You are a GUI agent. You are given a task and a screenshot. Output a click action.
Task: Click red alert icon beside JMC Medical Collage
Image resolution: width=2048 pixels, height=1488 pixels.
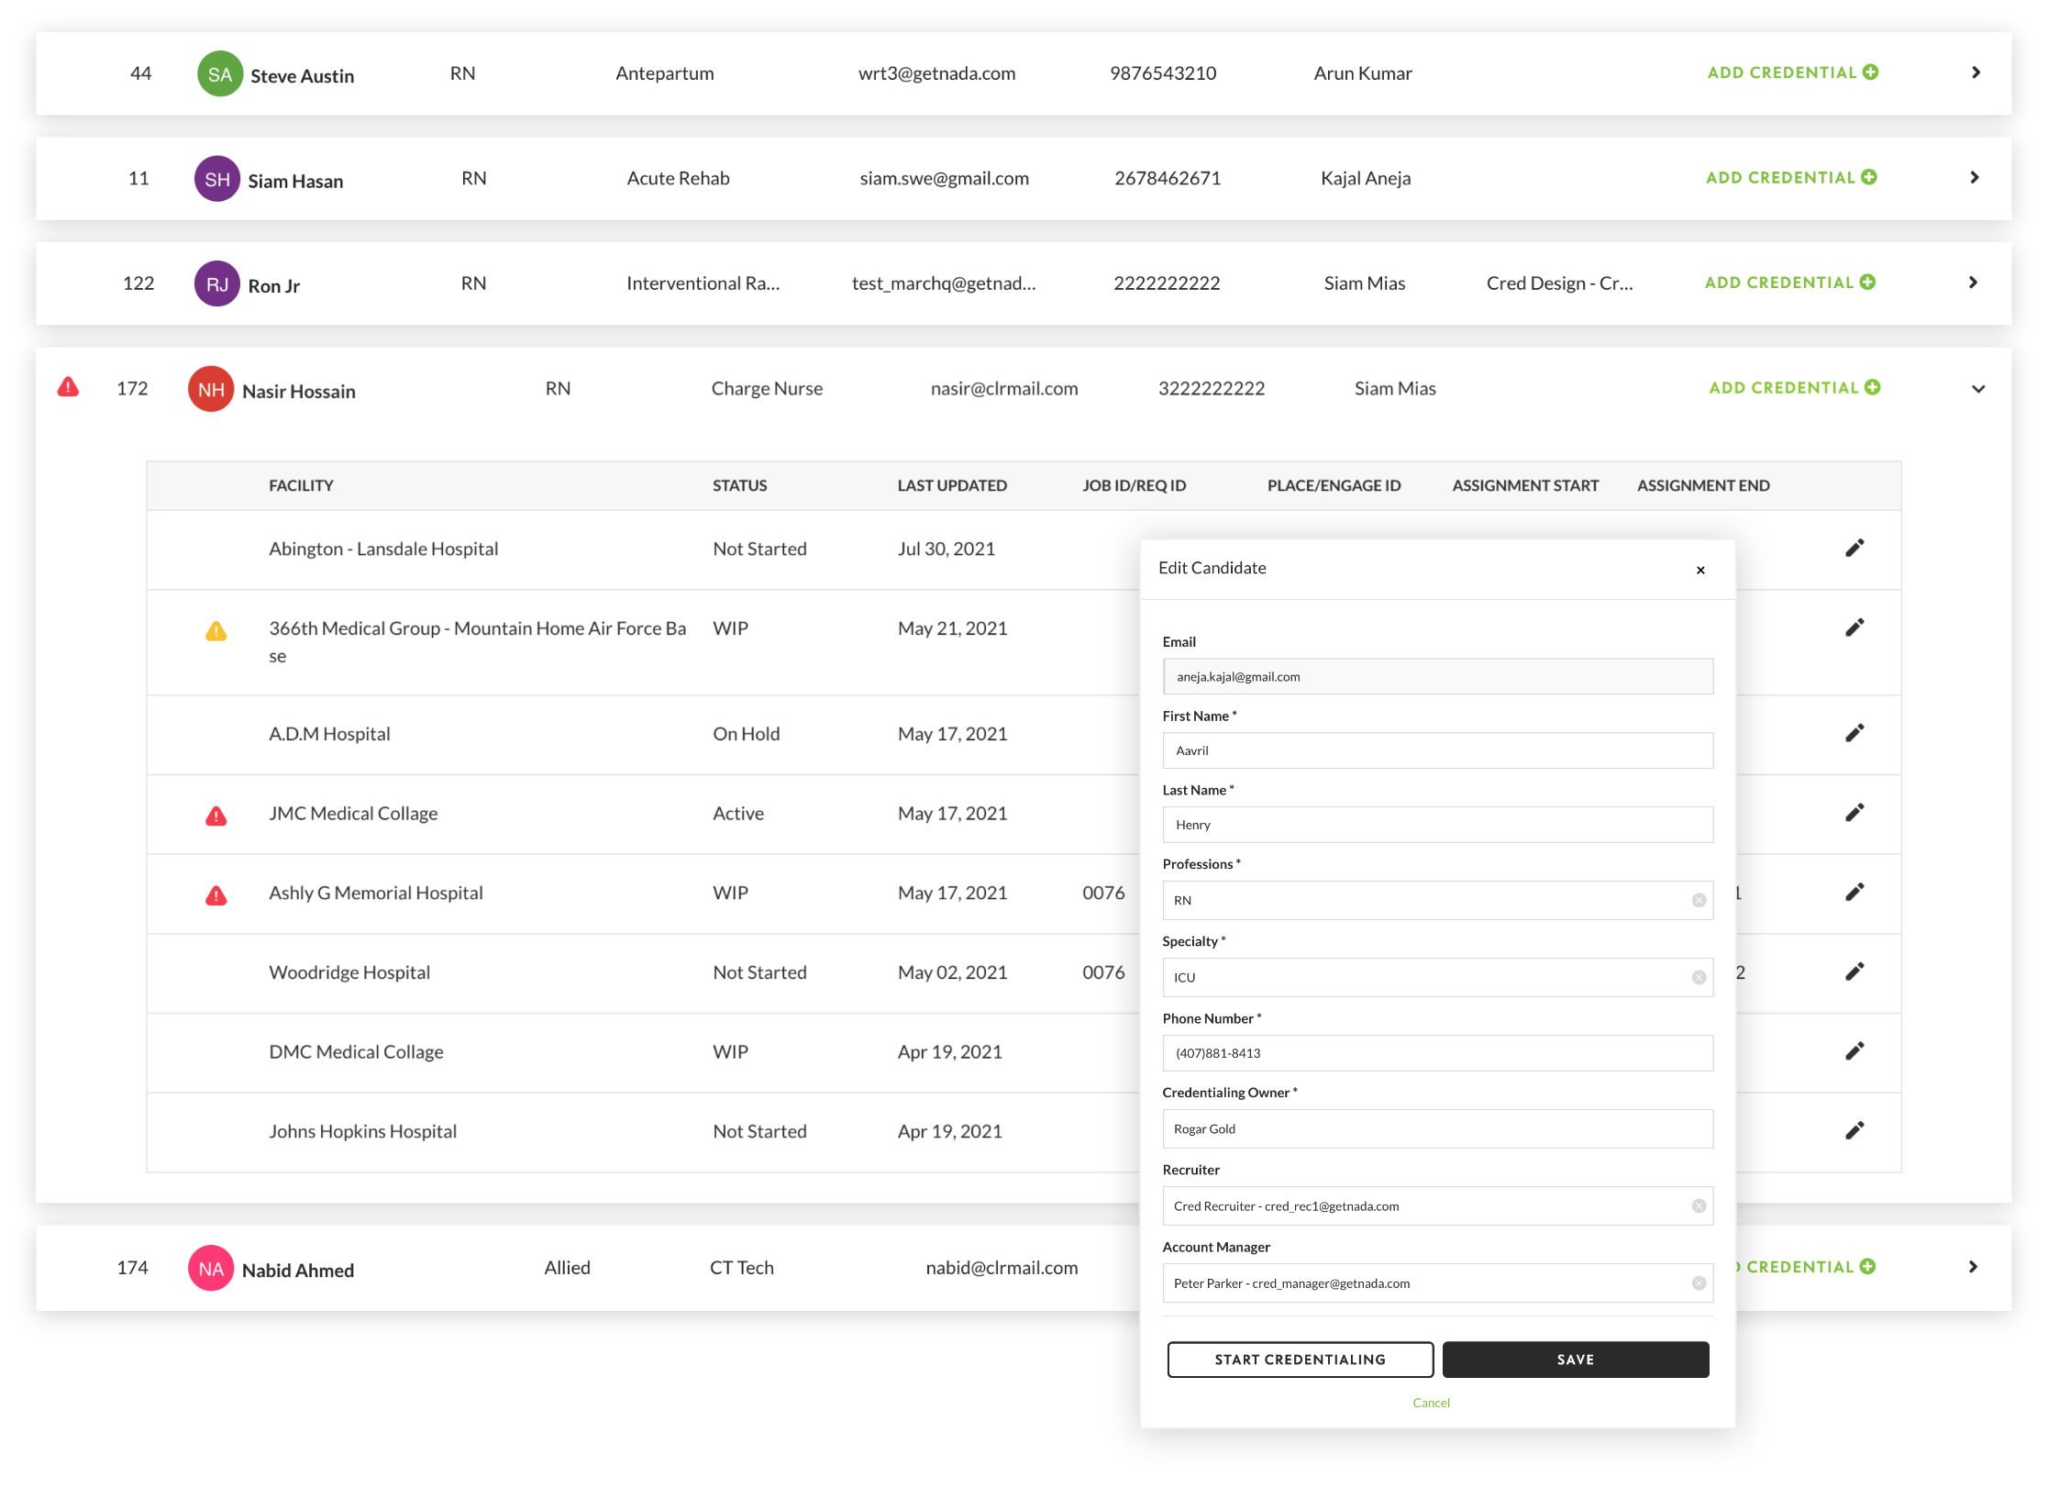pyautogui.click(x=216, y=816)
